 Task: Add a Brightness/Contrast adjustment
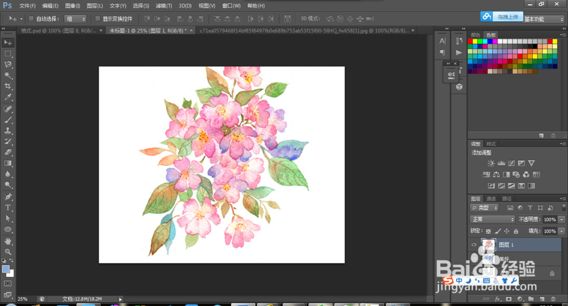(491, 164)
